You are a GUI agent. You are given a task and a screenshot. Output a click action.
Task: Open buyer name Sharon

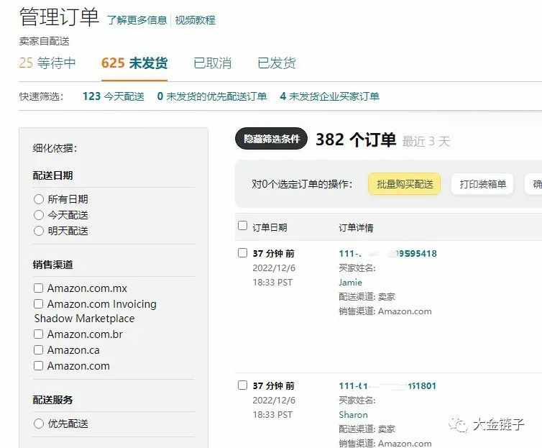[353, 415]
